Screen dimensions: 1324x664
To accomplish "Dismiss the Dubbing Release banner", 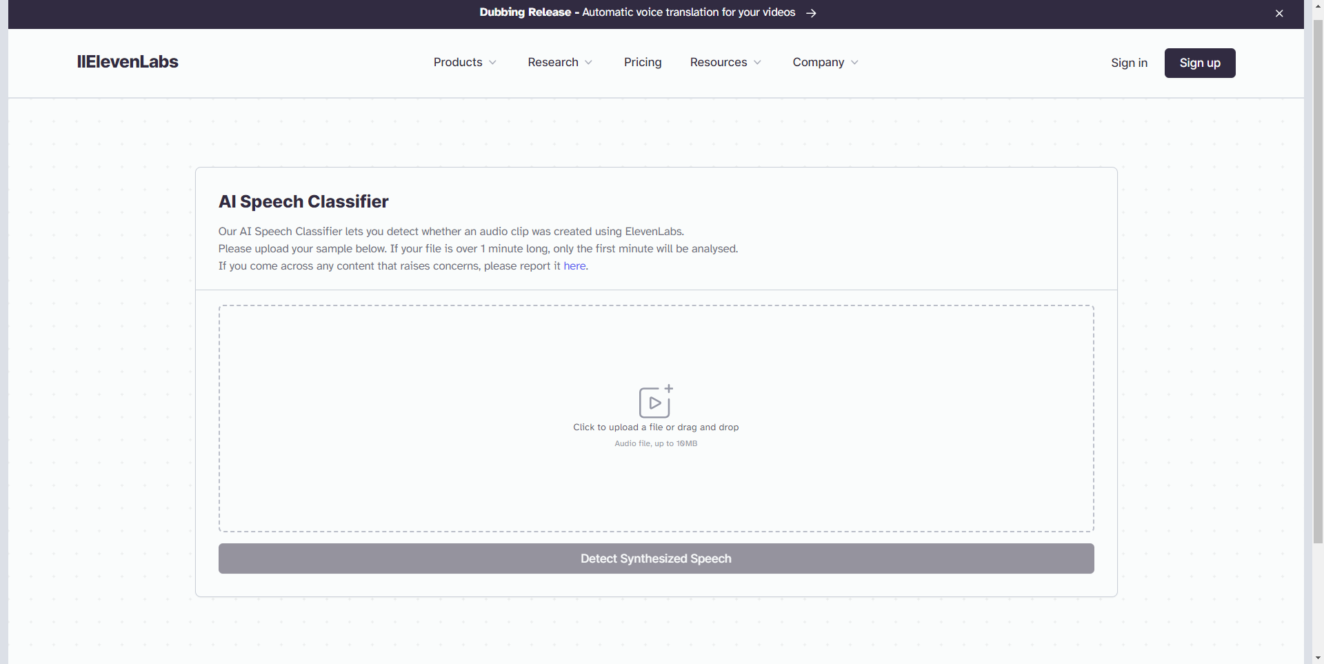I will point(1279,13).
